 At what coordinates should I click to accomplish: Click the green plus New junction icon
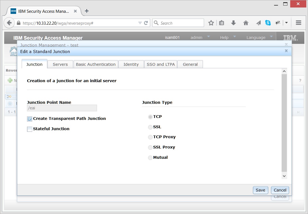[x=10, y=80]
